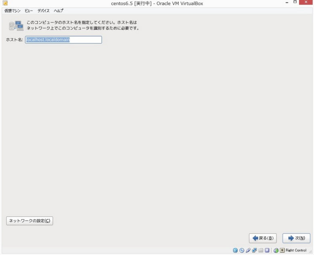
Task: Close the VirtualBox window
Action: point(306,2)
